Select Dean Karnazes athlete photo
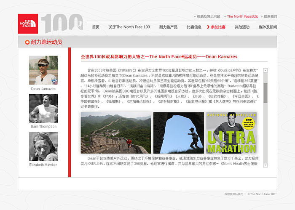295x210 pixels. click(43, 70)
